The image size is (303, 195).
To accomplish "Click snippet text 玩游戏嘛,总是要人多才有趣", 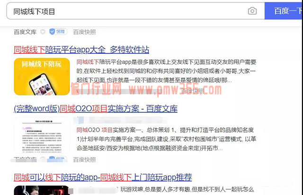I will click(x=187, y=189).
